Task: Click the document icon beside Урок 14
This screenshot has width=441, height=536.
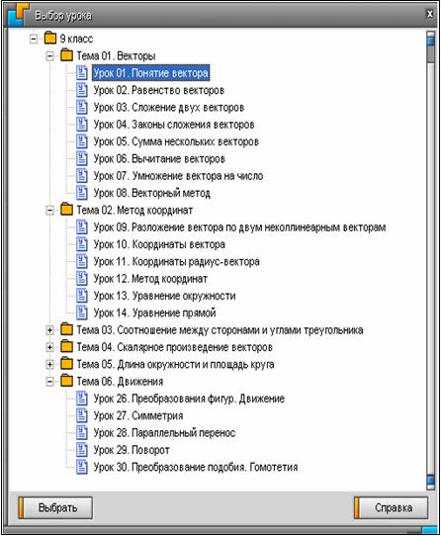Action: (x=82, y=313)
